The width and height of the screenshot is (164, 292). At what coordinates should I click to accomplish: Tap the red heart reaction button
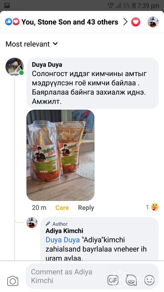click(136, 22)
